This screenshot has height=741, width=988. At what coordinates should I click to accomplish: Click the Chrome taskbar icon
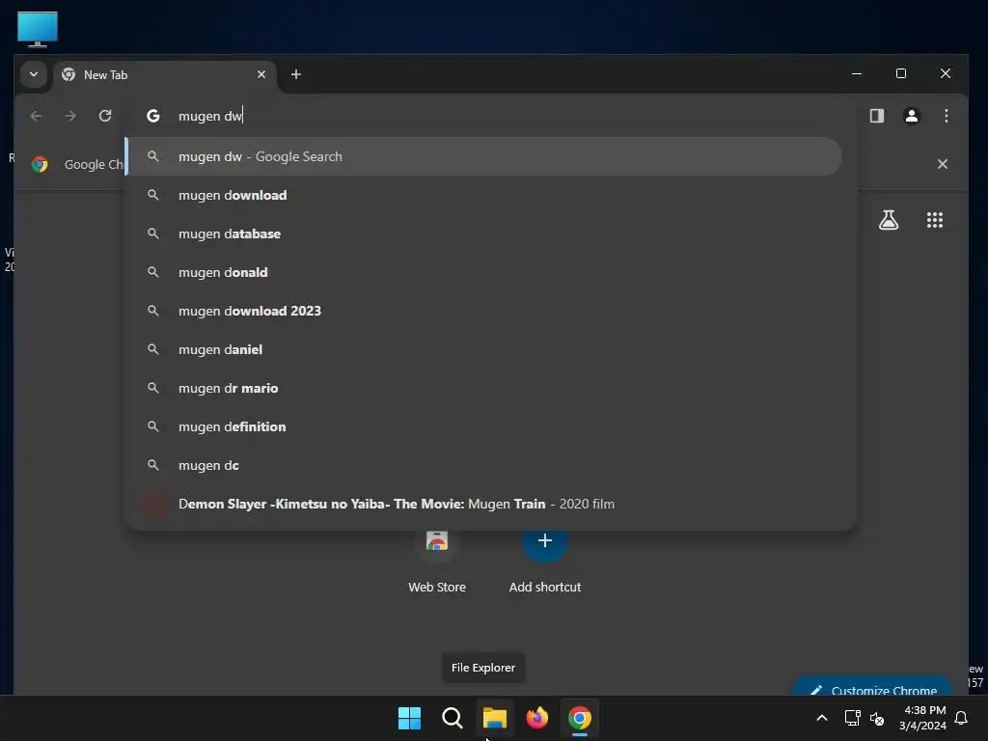[x=580, y=718]
